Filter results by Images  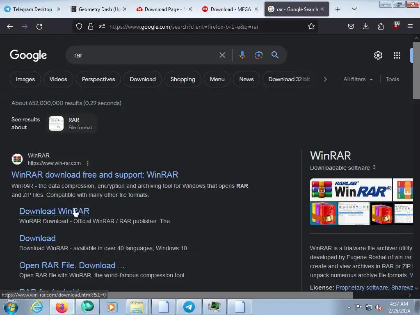25,79
